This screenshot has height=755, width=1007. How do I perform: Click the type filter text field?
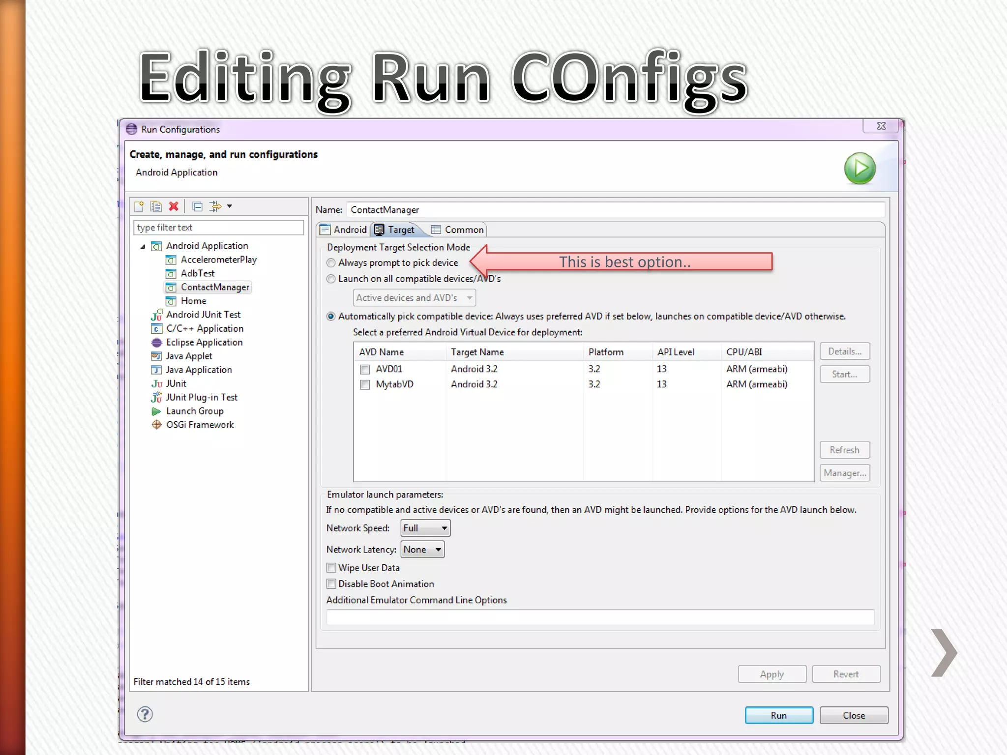point(218,228)
